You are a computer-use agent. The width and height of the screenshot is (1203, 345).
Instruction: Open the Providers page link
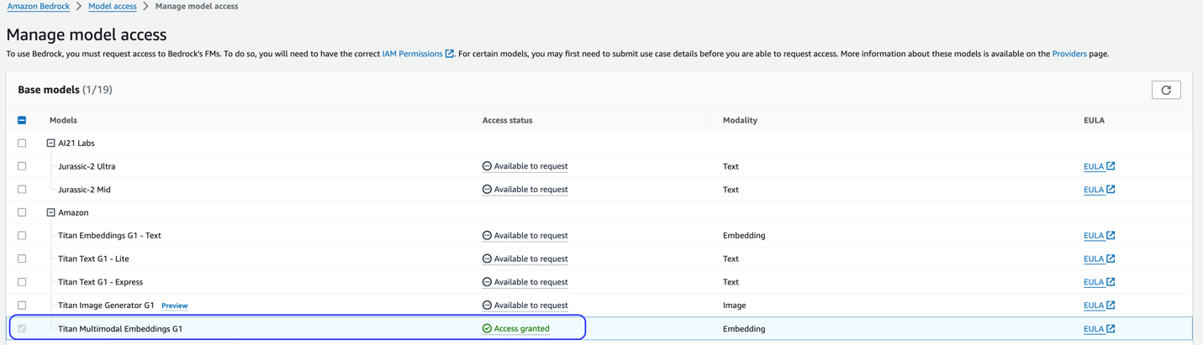point(1068,54)
